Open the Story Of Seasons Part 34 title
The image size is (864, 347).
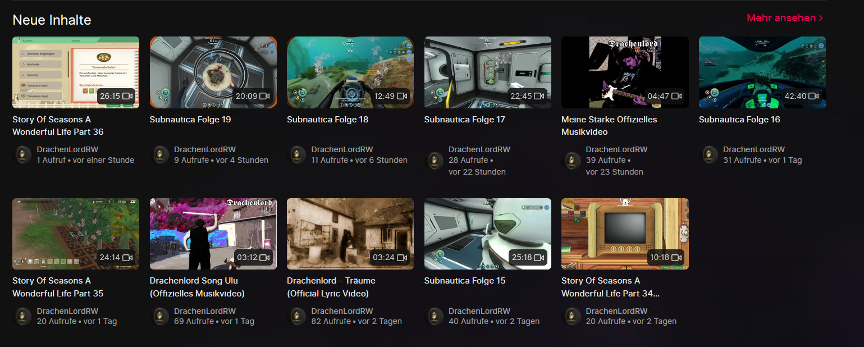[610, 287]
